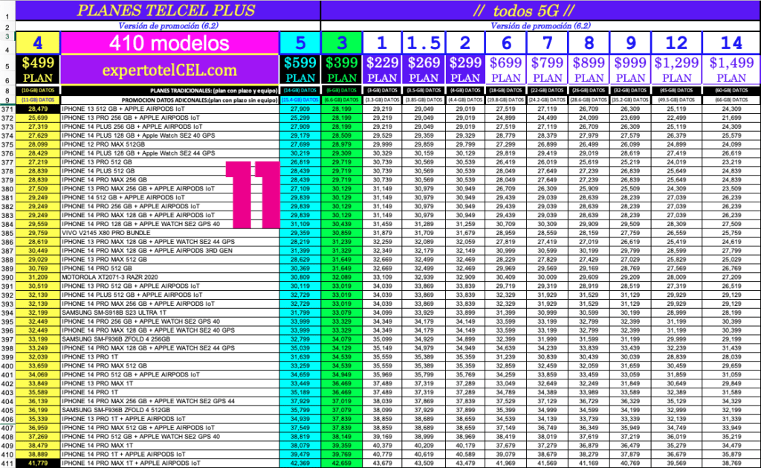Select the yellow plan number 4 cell

coord(37,42)
